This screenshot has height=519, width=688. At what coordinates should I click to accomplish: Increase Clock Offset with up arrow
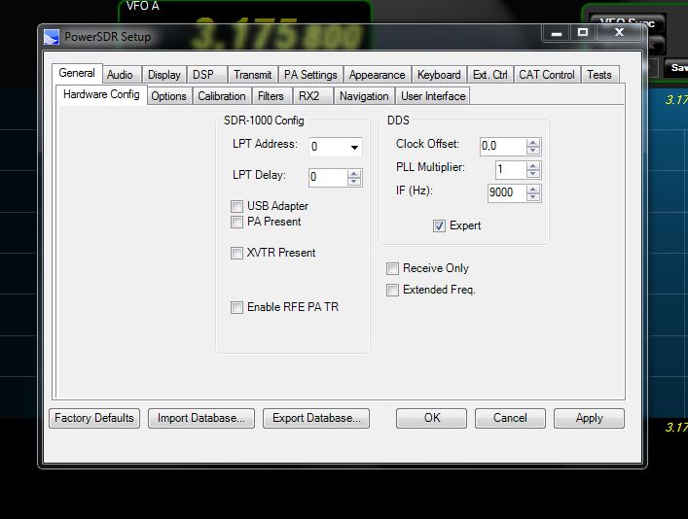[x=532, y=143]
